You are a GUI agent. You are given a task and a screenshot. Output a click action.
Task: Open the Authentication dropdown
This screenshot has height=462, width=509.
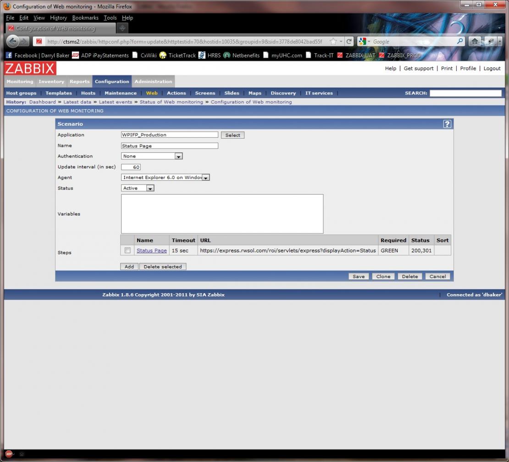[x=152, y=156]
